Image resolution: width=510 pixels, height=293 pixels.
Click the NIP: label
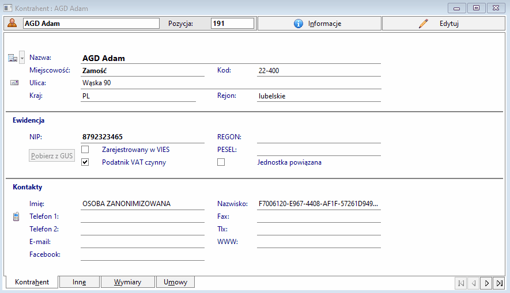(x=36, y=137)
